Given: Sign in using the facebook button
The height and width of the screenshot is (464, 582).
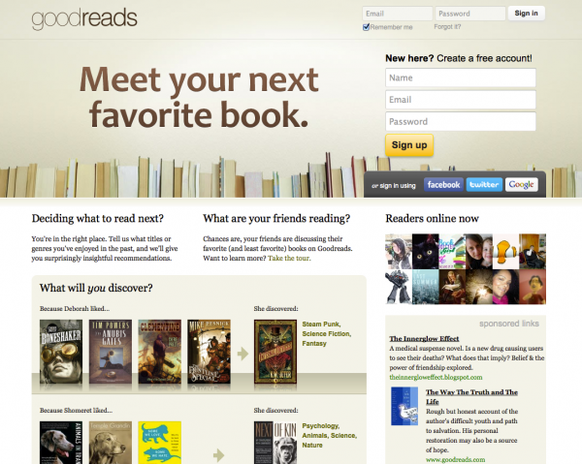Looking at the screenshot, I should point(443,185).
